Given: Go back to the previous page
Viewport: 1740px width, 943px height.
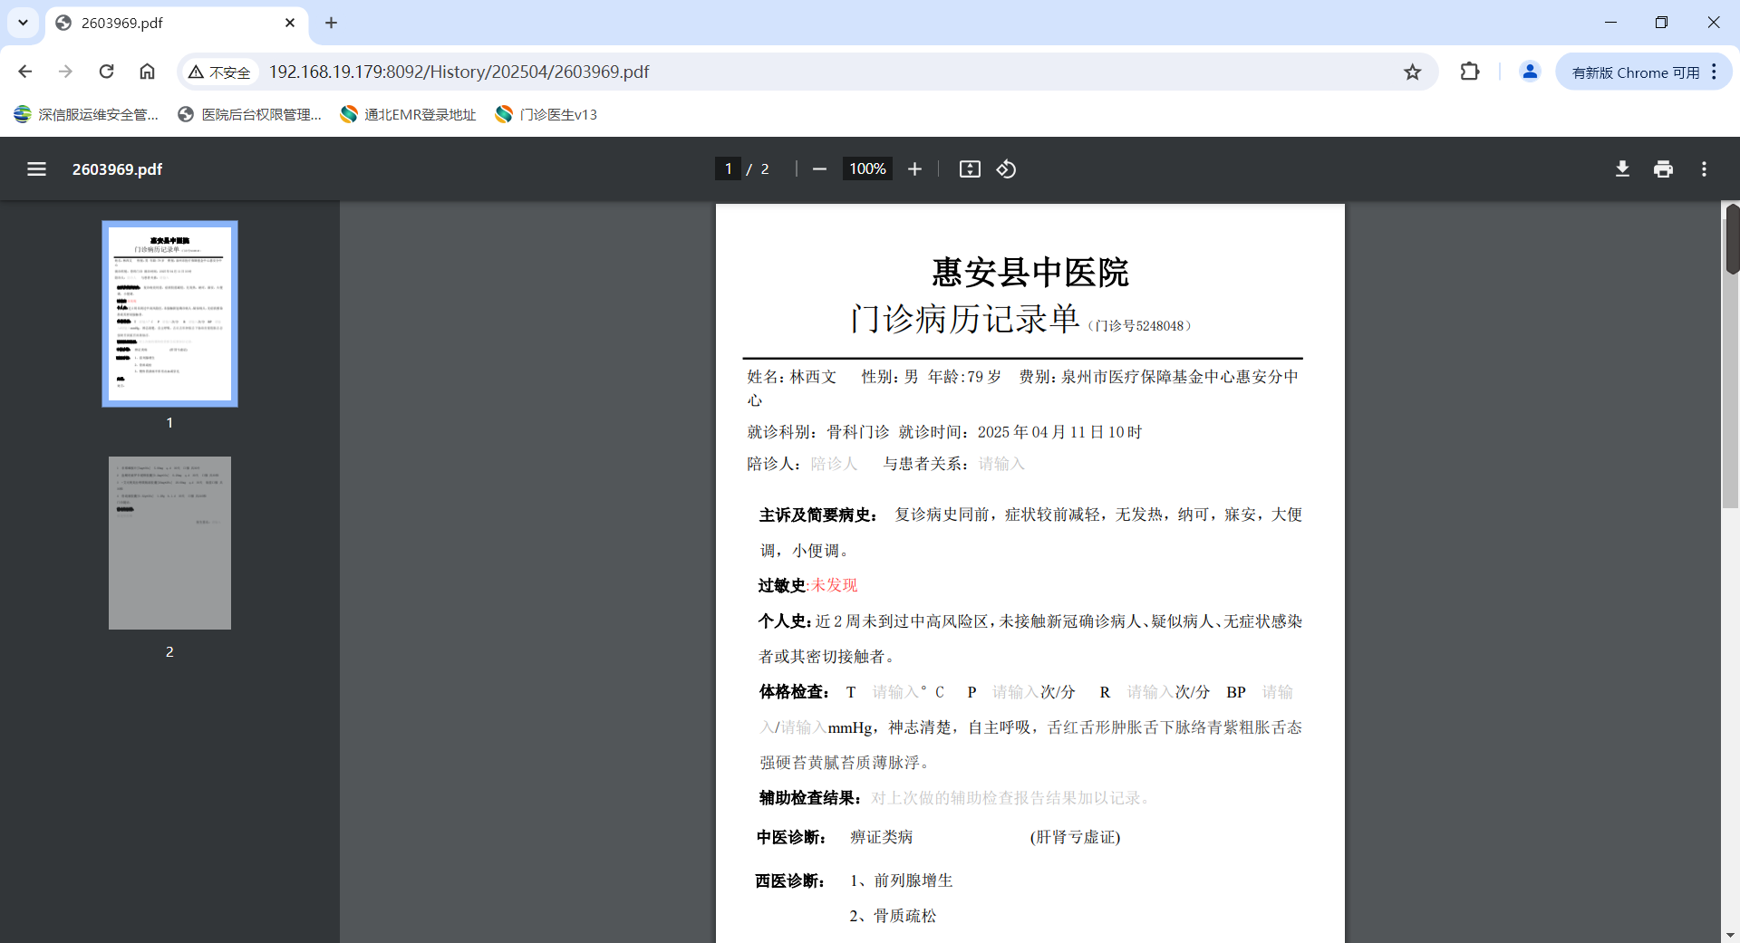Looking at the screenshot, I should (25, 72).
